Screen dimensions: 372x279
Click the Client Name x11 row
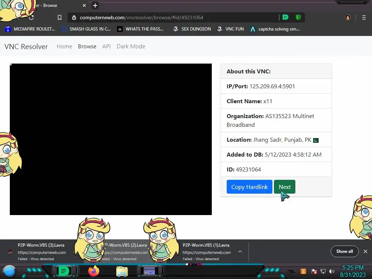[x=276, y=101]
